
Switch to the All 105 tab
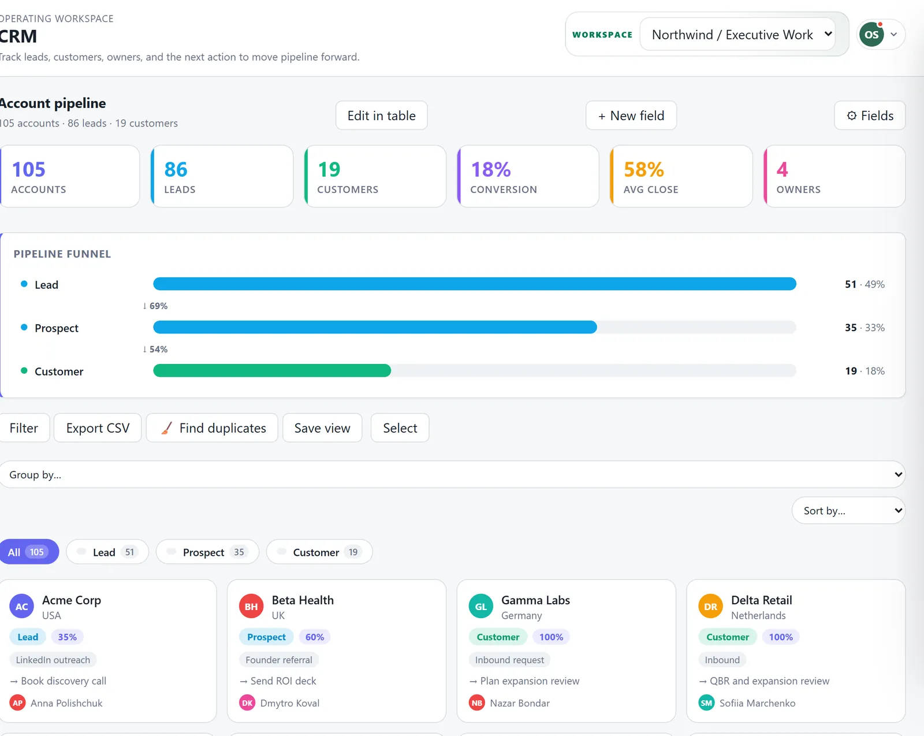point(28,552)
